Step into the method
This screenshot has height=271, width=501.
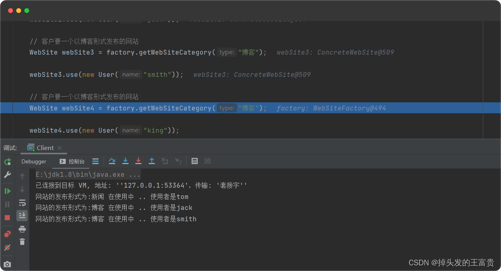pos(125,161)
